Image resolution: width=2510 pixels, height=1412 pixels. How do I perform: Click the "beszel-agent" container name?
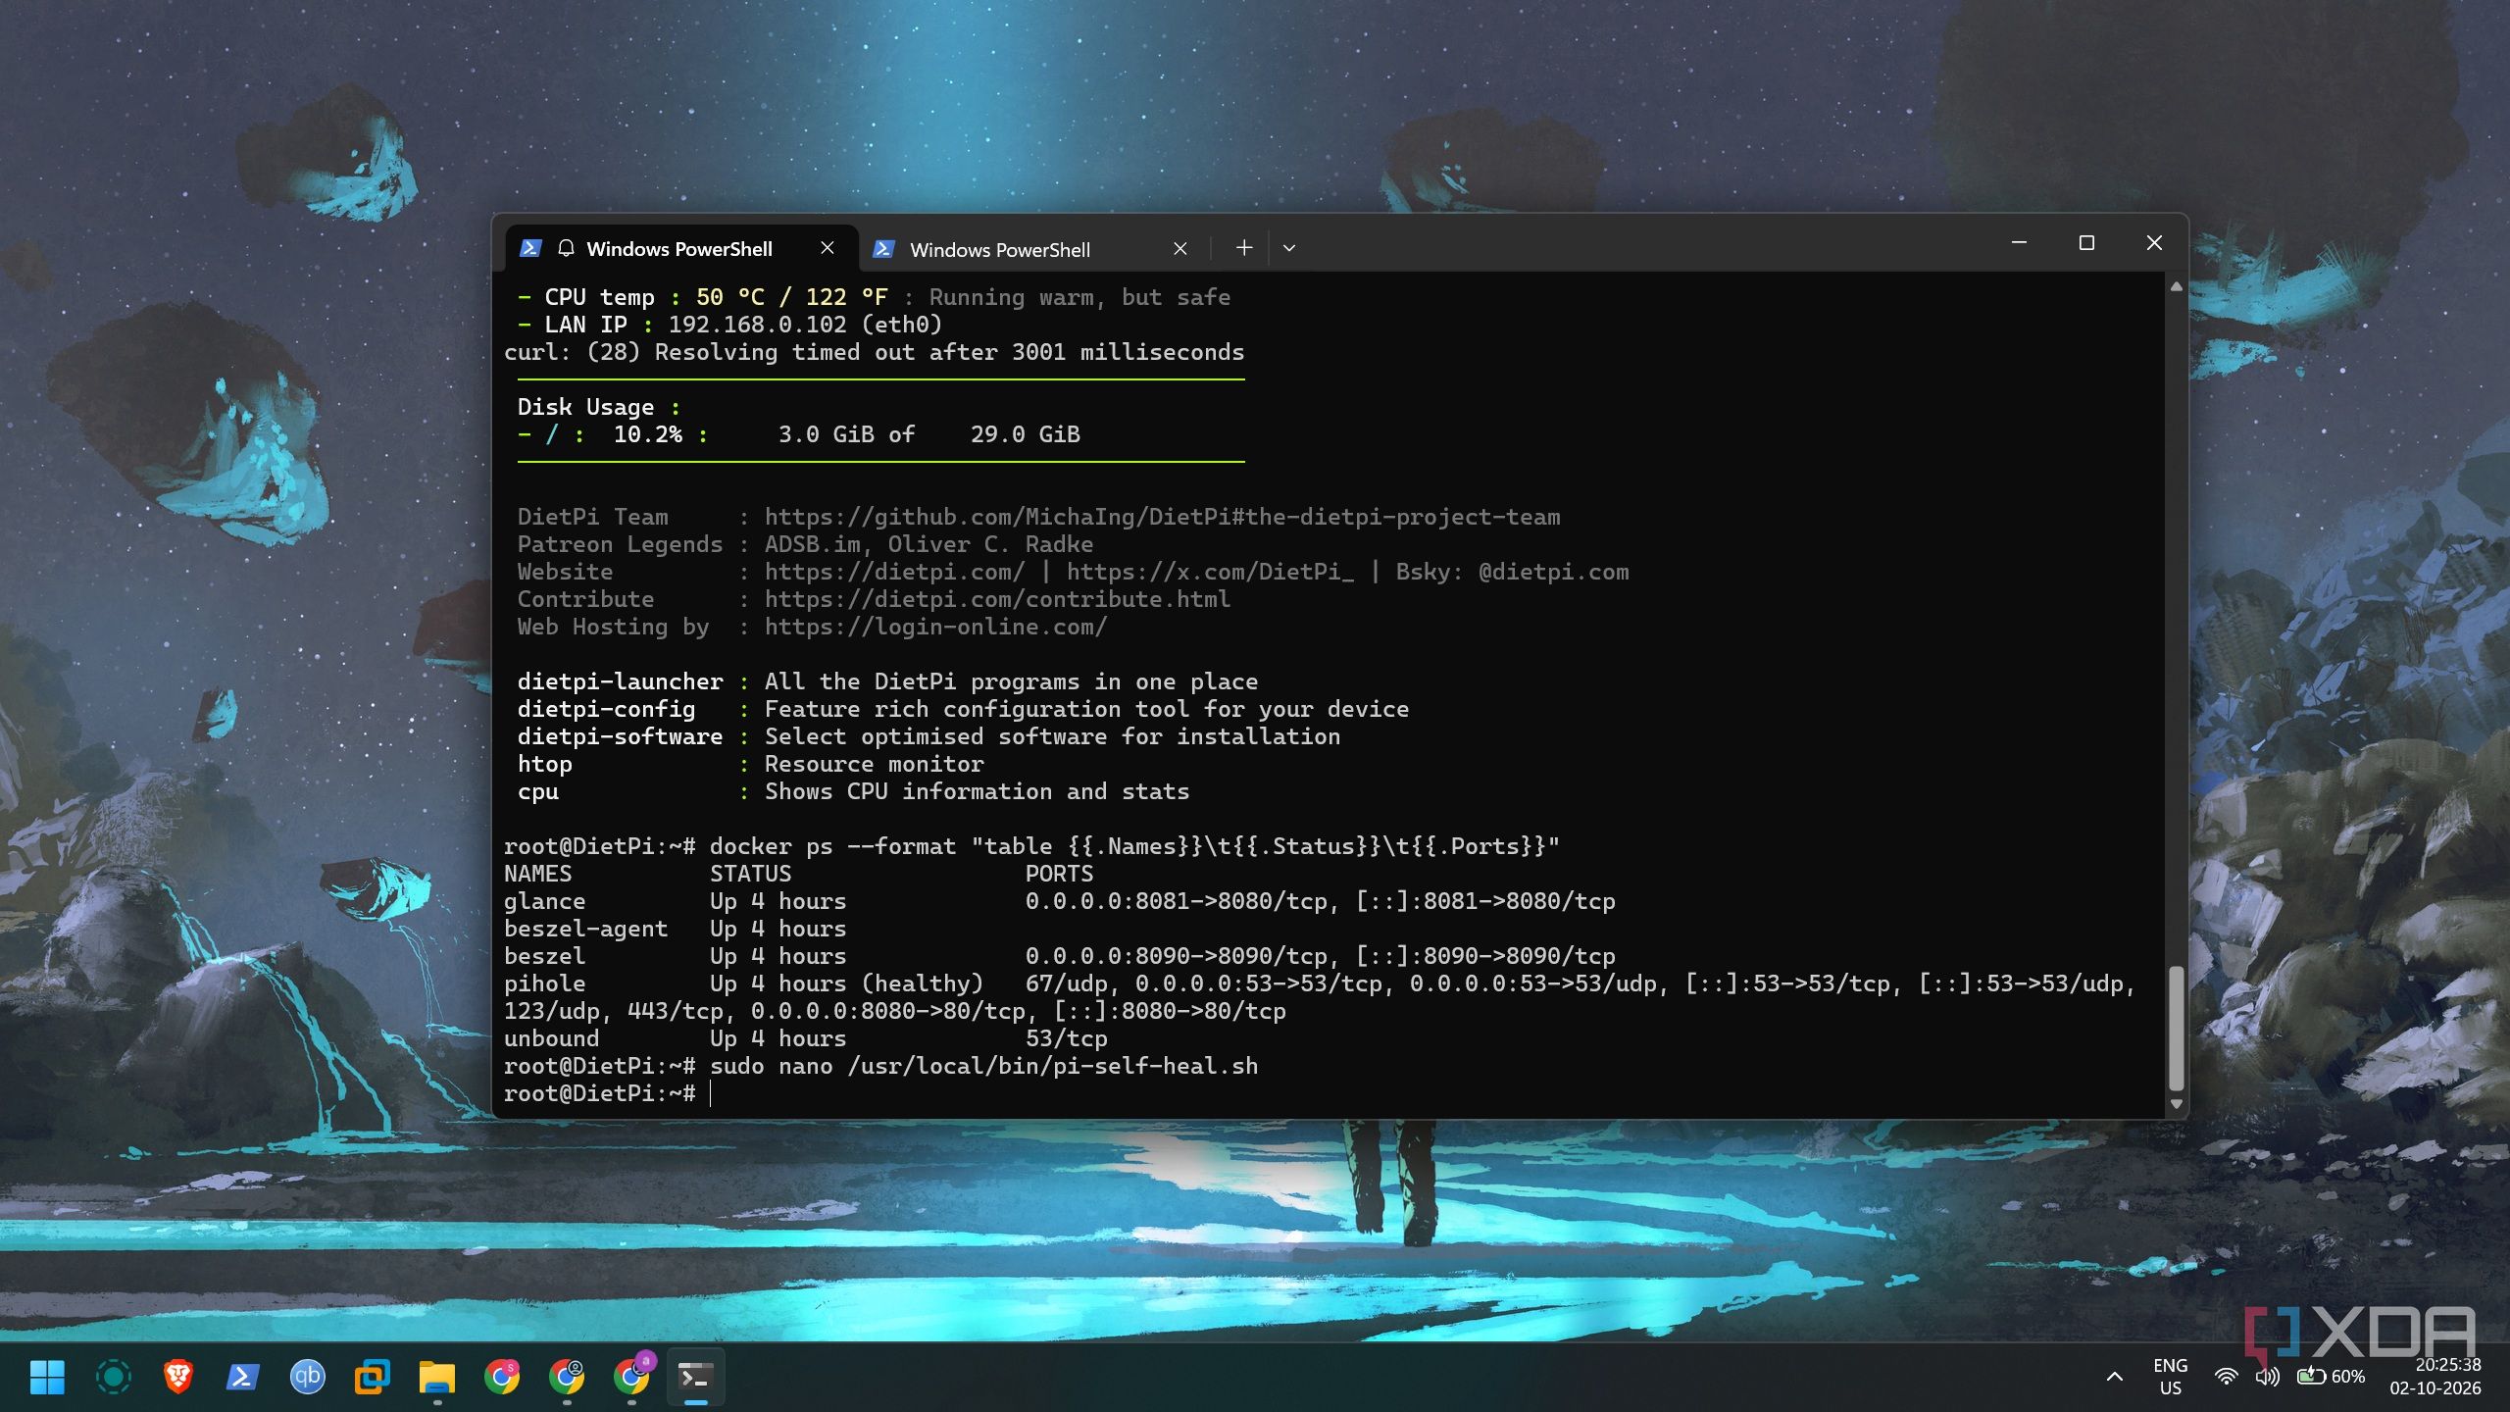[585, 929]
